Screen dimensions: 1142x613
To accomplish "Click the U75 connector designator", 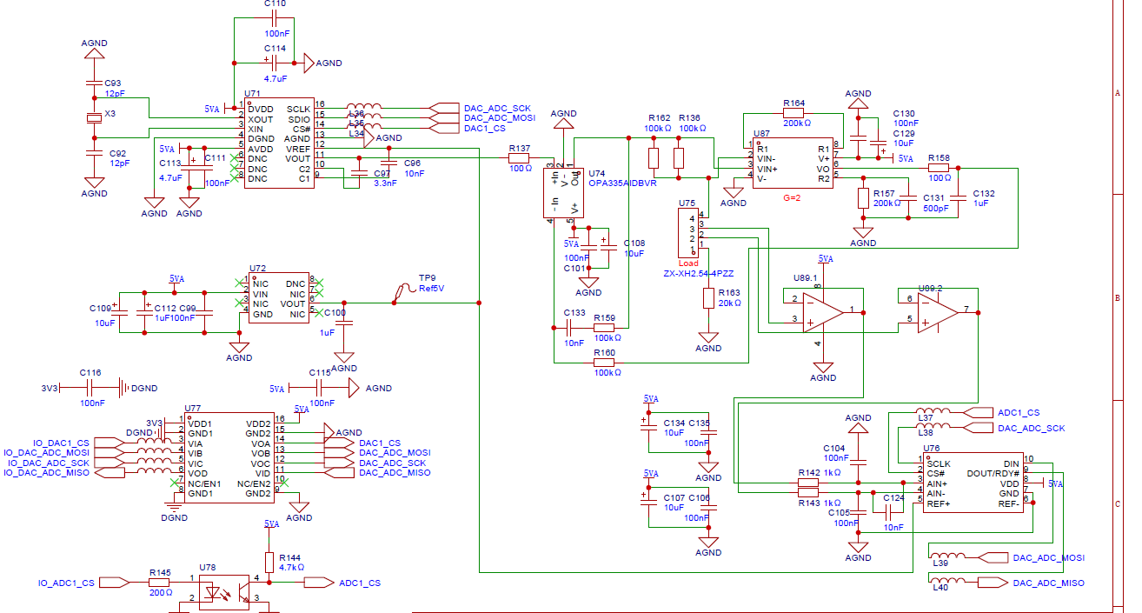I will click(687, 203).
